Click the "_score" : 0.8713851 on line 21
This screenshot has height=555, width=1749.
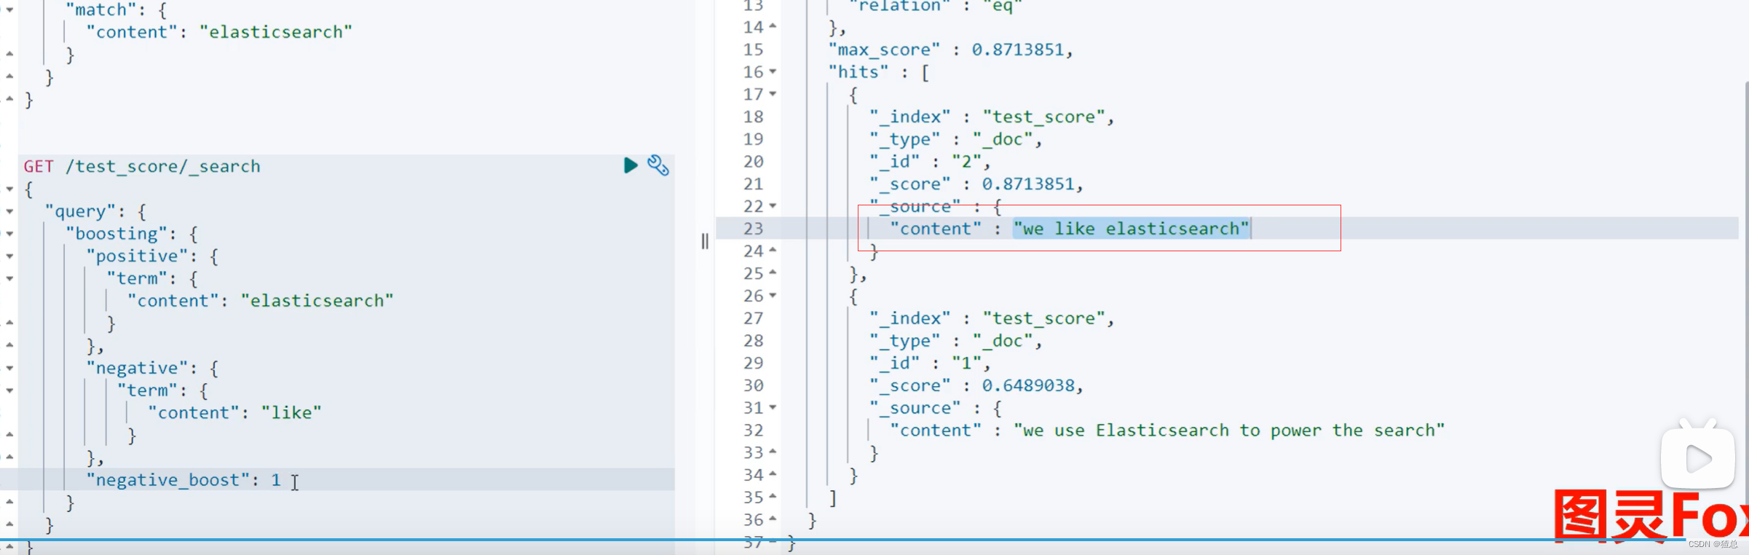pyautogui.click(x=976, y=184)
